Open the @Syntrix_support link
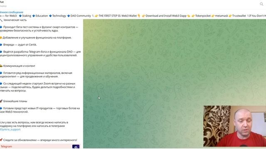 [10, 130]
